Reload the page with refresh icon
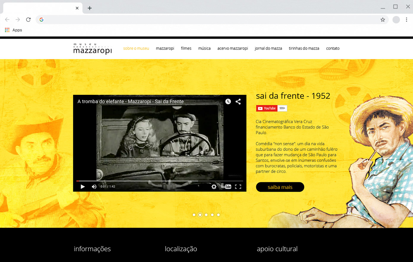 pos(28,20)
